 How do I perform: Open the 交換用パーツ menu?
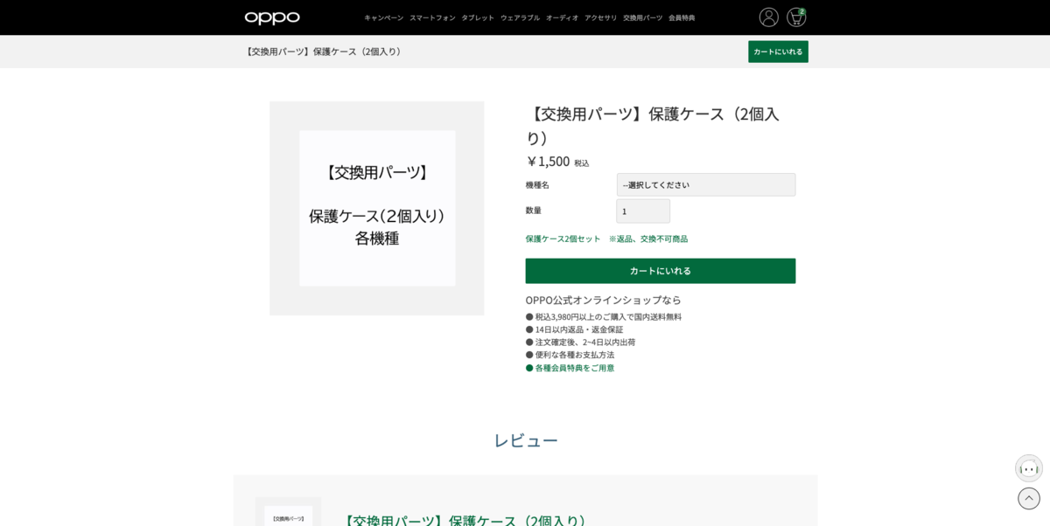point(642,17)
